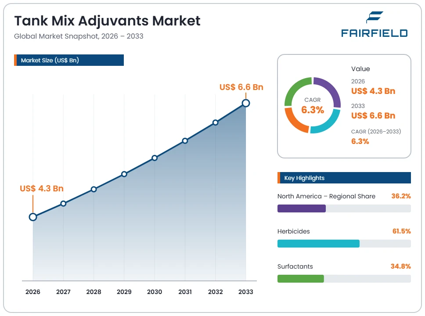Viewport: 425px width, 316px height.
Task: Select the 2032 data point marker
Action: point(215,122)
